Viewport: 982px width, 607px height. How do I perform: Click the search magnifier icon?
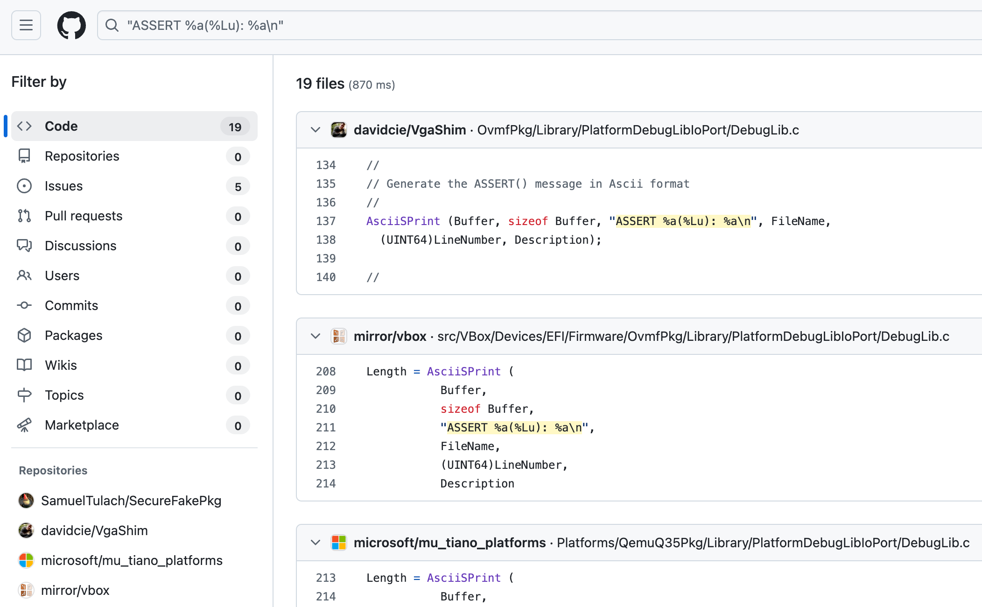(x=112, y=25)
